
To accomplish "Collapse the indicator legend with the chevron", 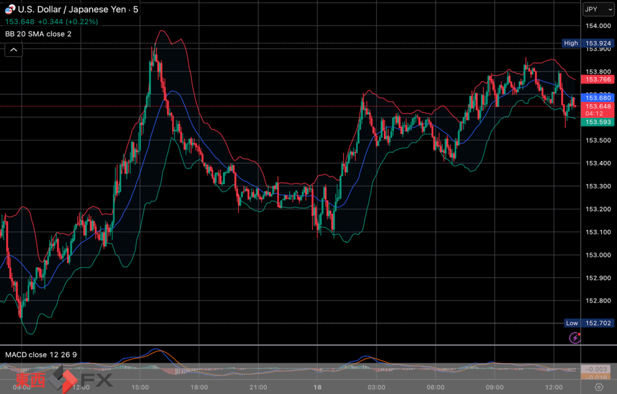I will pyautogui.click(x=13, y=50).
